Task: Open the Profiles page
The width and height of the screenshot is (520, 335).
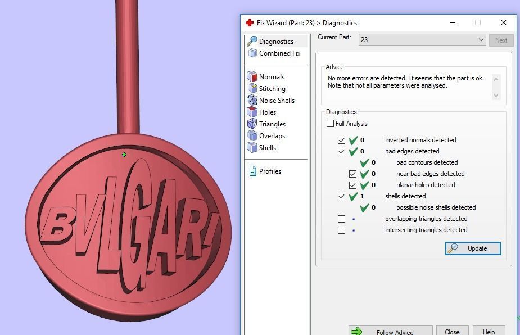Action: [265, 171]
